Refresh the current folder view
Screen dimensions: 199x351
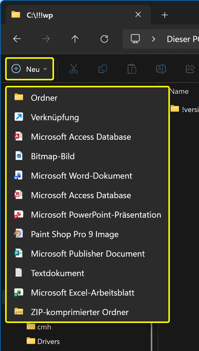tap(104, 39)
